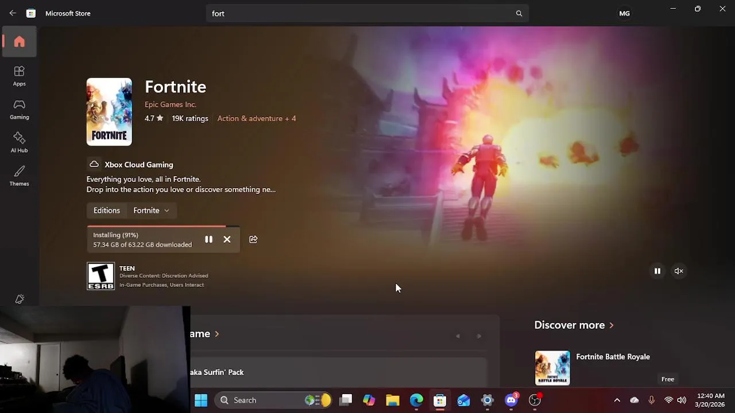Click Fortnite Battle Royale thumbnail

552,368
